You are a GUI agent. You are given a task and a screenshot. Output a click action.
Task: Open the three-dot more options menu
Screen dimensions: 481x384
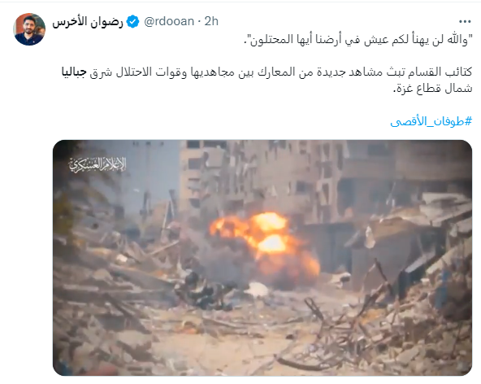click(465, 21)
